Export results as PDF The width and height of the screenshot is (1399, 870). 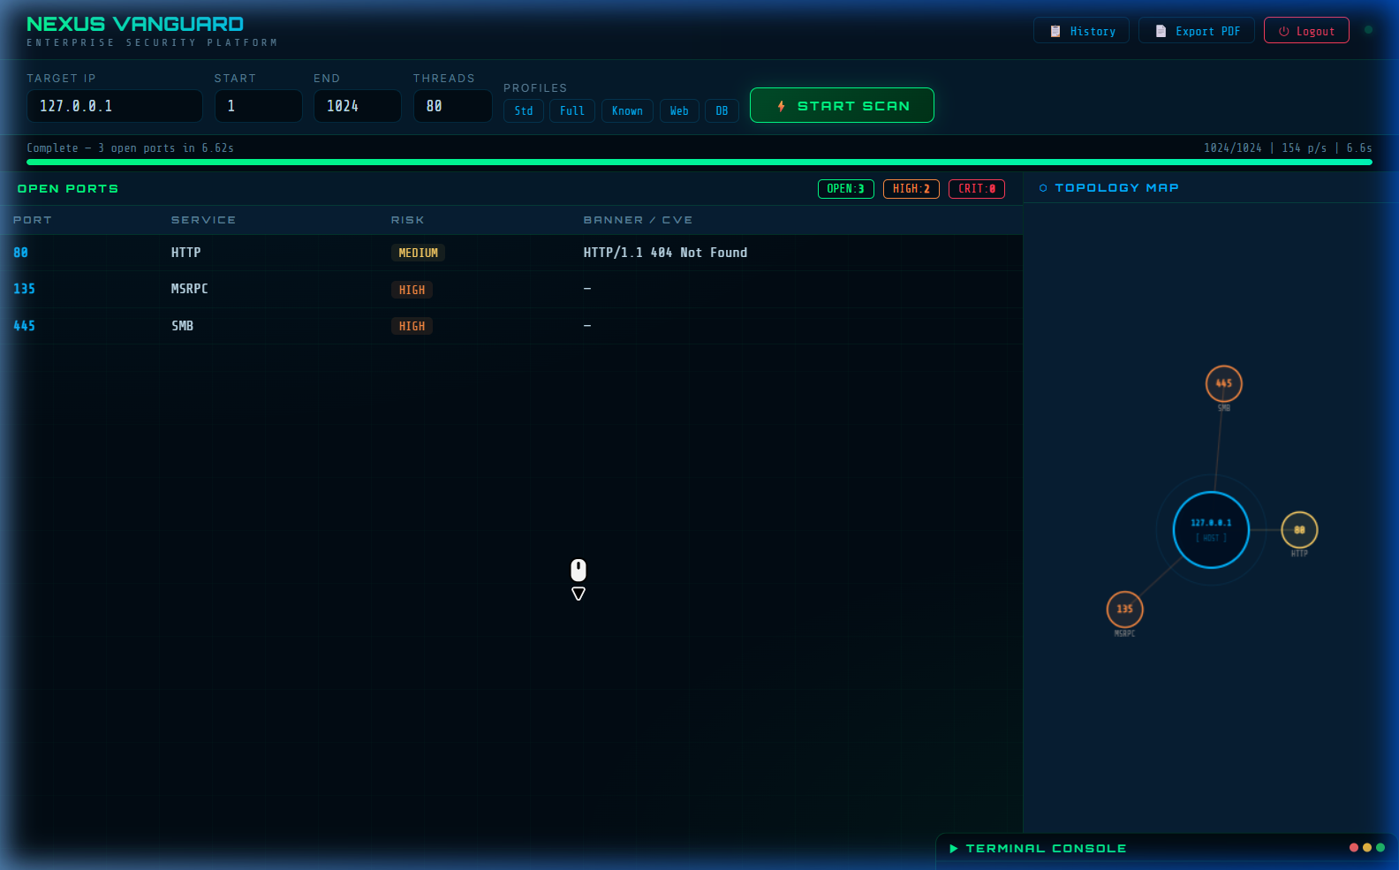point(1197,31)
